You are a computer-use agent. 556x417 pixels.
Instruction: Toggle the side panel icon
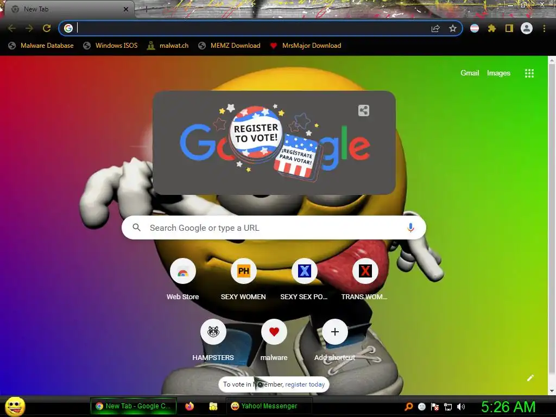[x=509, y=28]
